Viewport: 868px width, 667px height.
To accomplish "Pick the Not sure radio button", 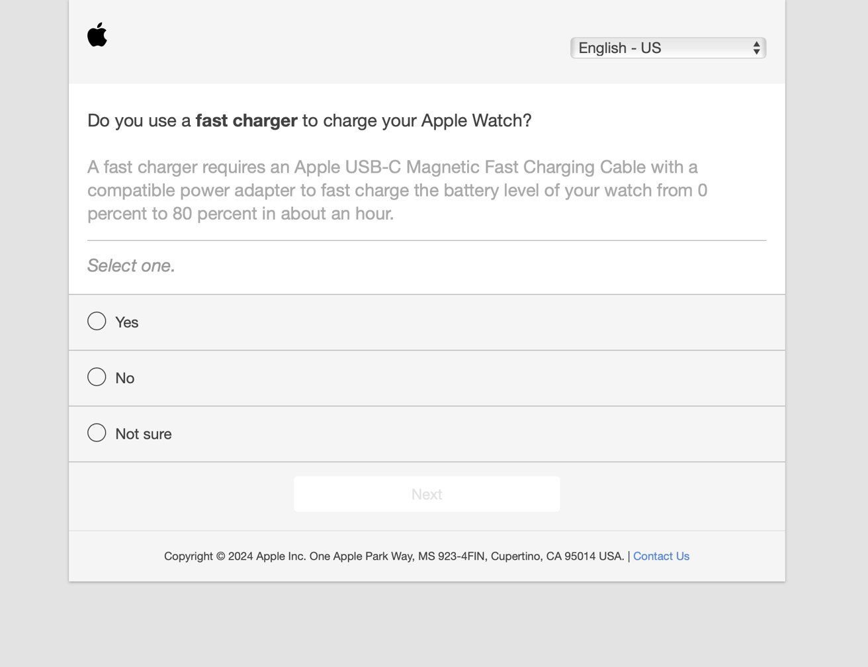I will tap(97, 433).
